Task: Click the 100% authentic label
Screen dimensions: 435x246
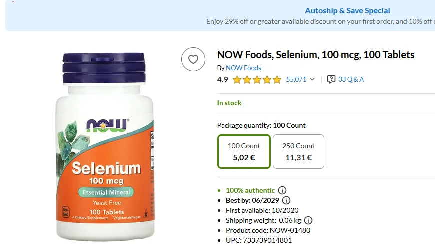Action: 250,190
